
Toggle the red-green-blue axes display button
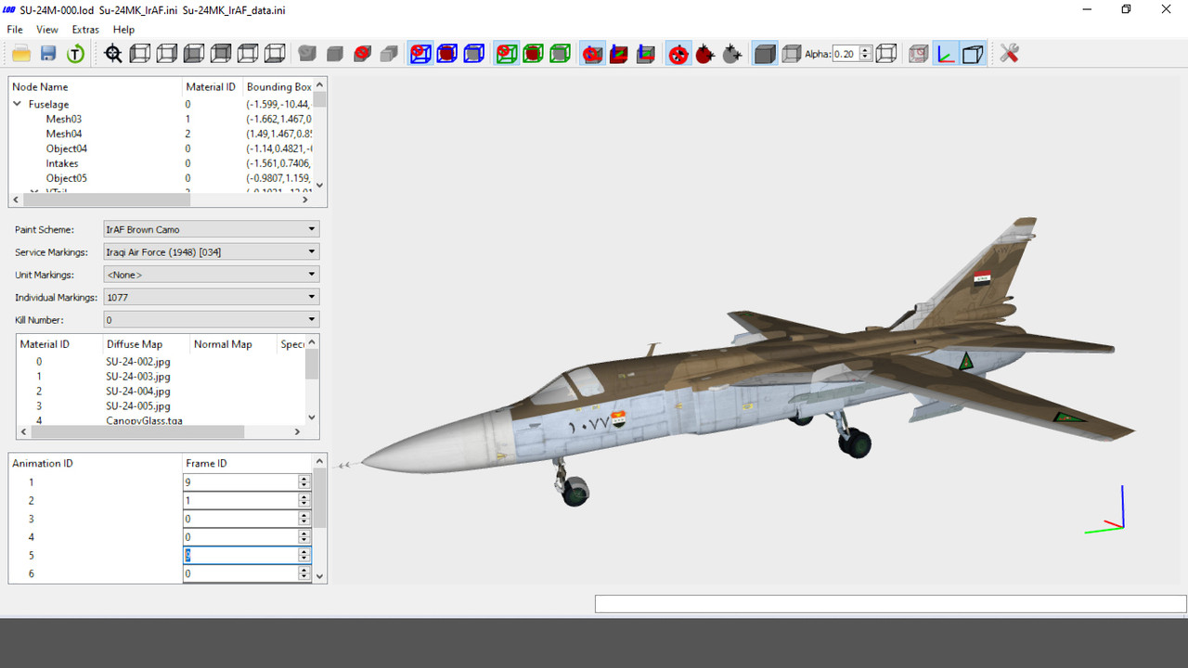coord(945,54)
